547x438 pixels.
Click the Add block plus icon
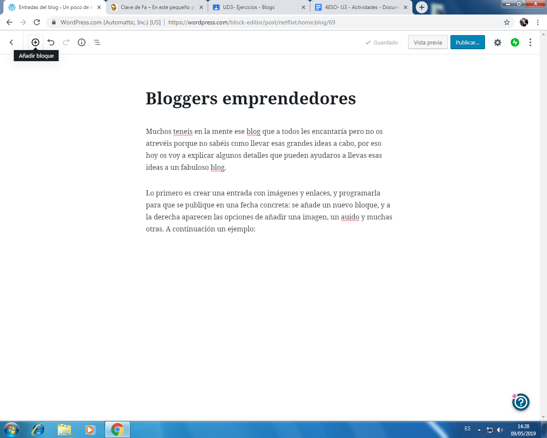(35, 42)
